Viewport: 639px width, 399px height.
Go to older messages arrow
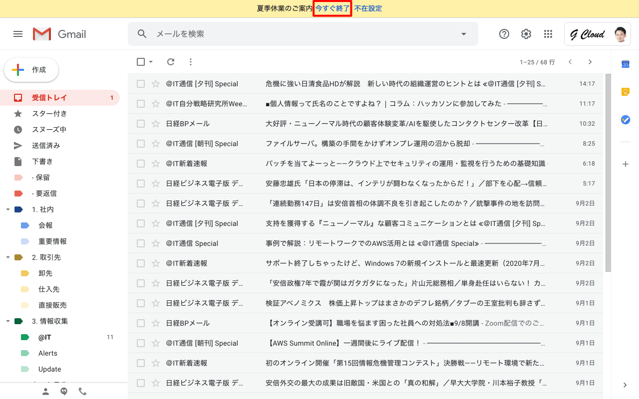(590, 62)
